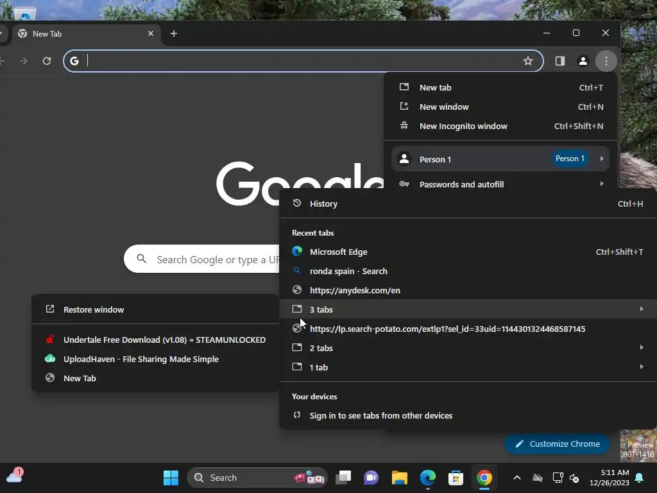The height and width of the screenshot is (493, 657).
Task: Reopen the lp.search-potato.com link entry
Action: pos(468,329)
